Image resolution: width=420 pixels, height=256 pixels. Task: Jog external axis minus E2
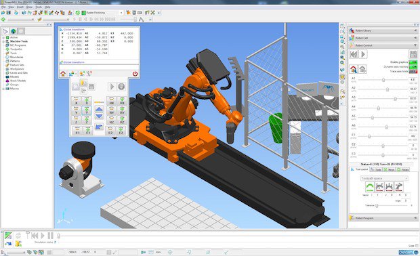tap(110, 131)
